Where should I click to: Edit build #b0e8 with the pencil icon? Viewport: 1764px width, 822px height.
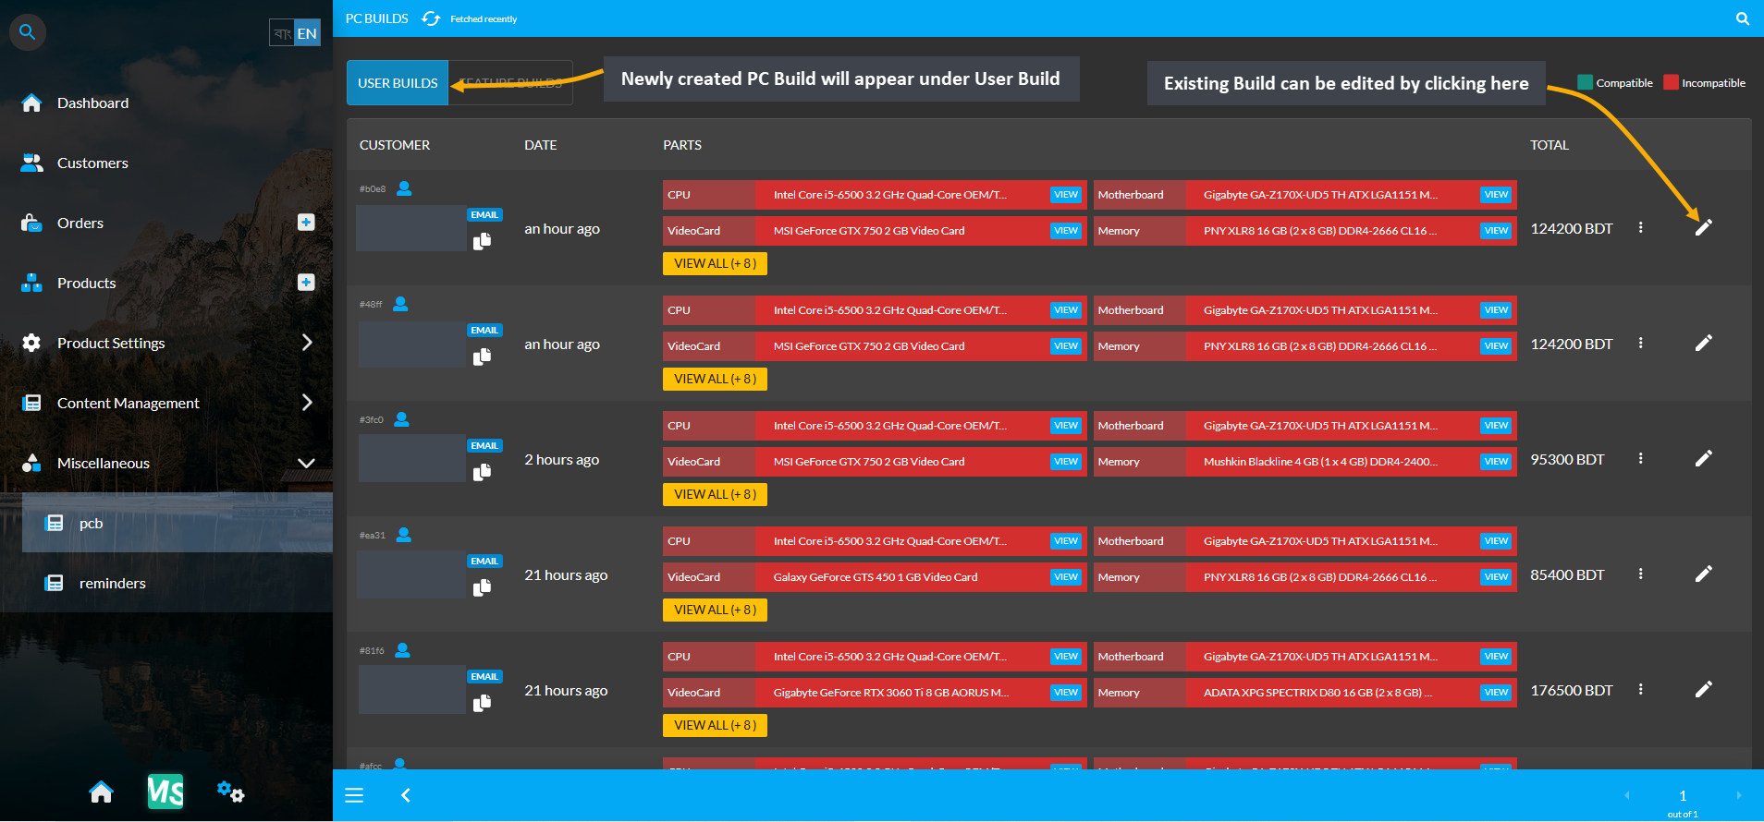(x=1704, y=227)
